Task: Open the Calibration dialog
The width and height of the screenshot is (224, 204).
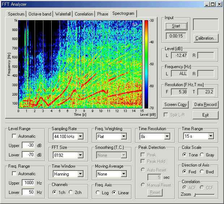Action: pos(206,38)
